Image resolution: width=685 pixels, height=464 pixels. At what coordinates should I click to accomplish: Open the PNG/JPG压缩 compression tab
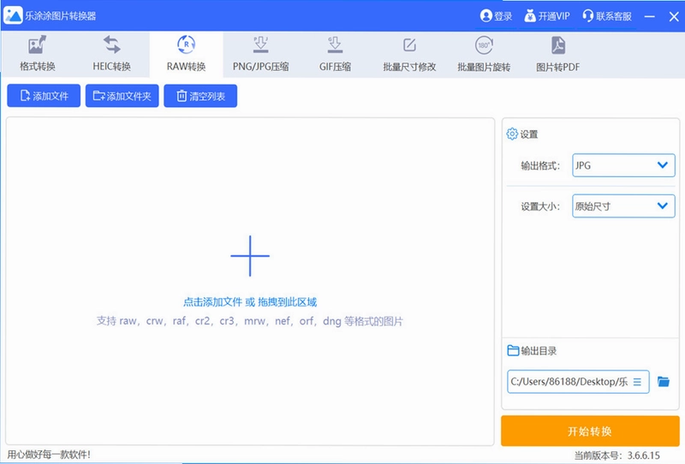[x=261, y=54]
